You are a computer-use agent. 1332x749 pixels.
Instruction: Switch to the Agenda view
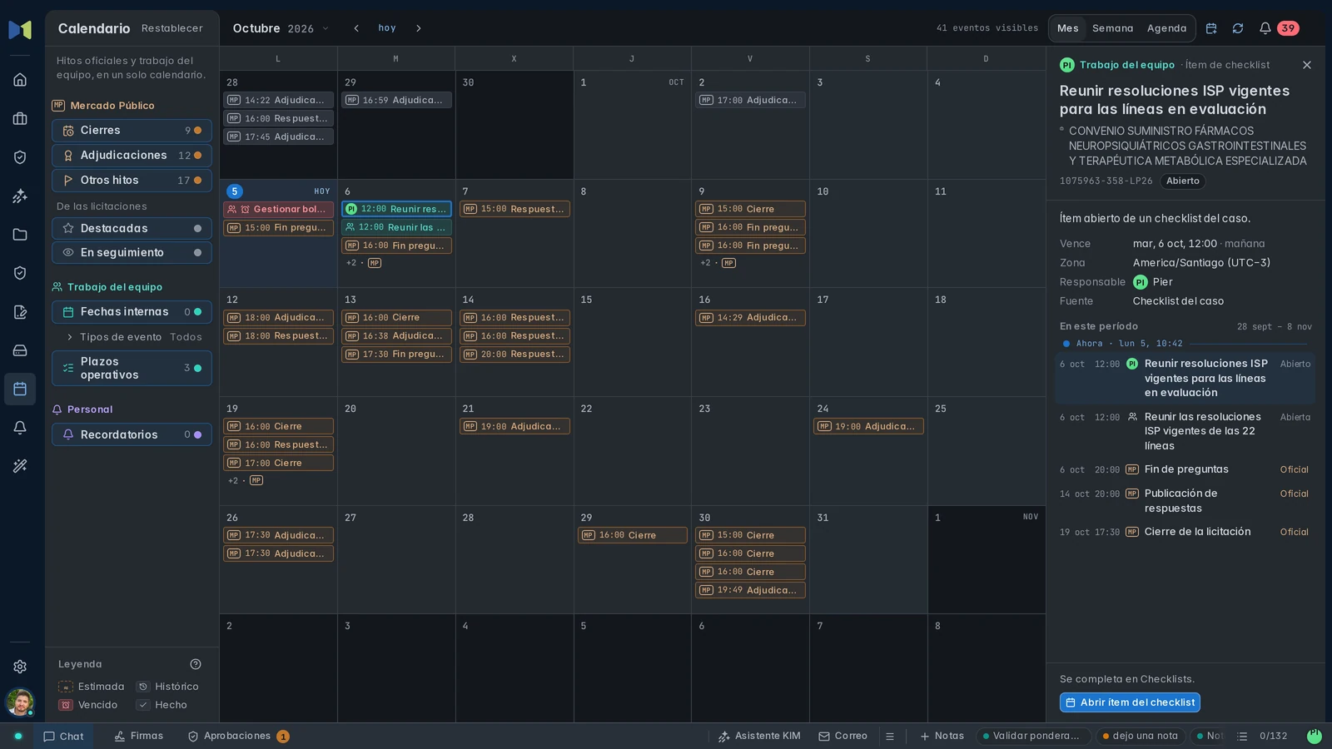point(1166,28)
